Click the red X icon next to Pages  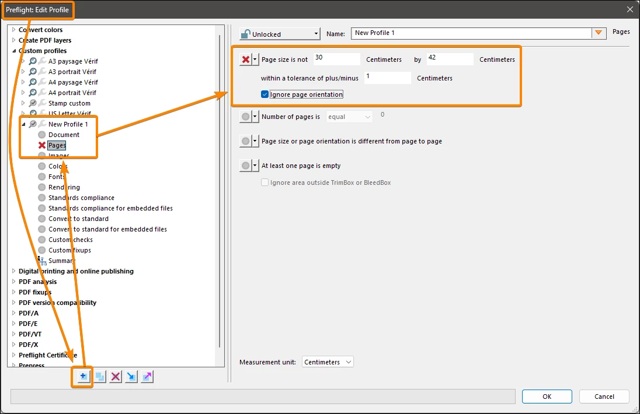(x=41, y=145)
